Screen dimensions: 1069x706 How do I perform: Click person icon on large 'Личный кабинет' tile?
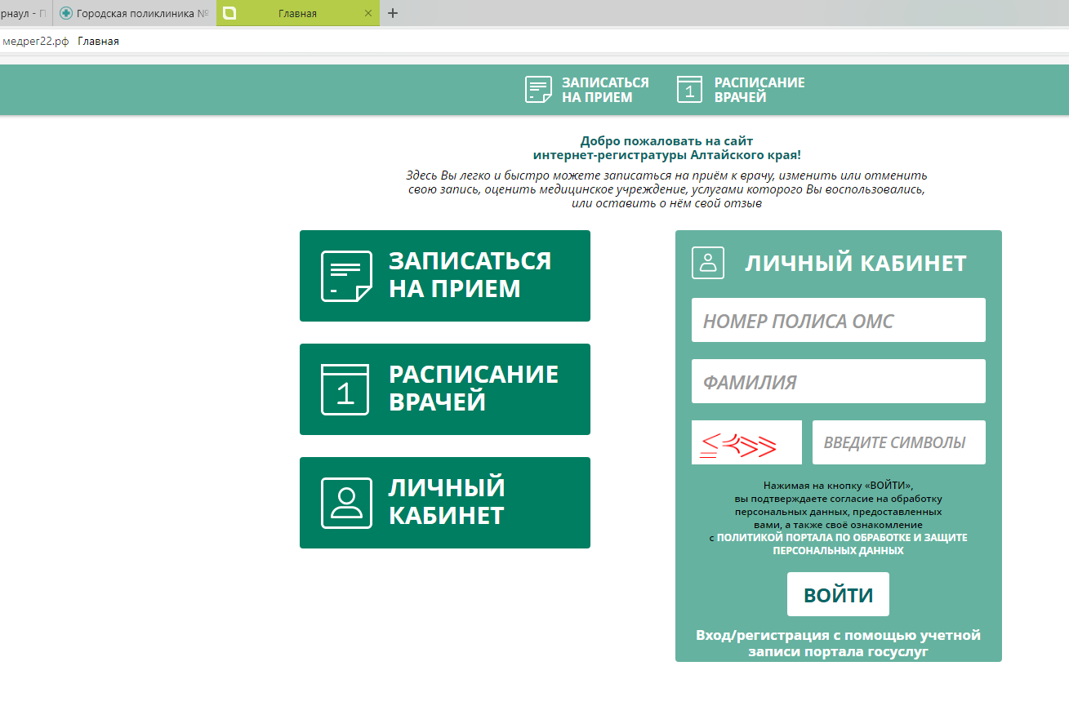pyautogui.click(x=346, y=503)
